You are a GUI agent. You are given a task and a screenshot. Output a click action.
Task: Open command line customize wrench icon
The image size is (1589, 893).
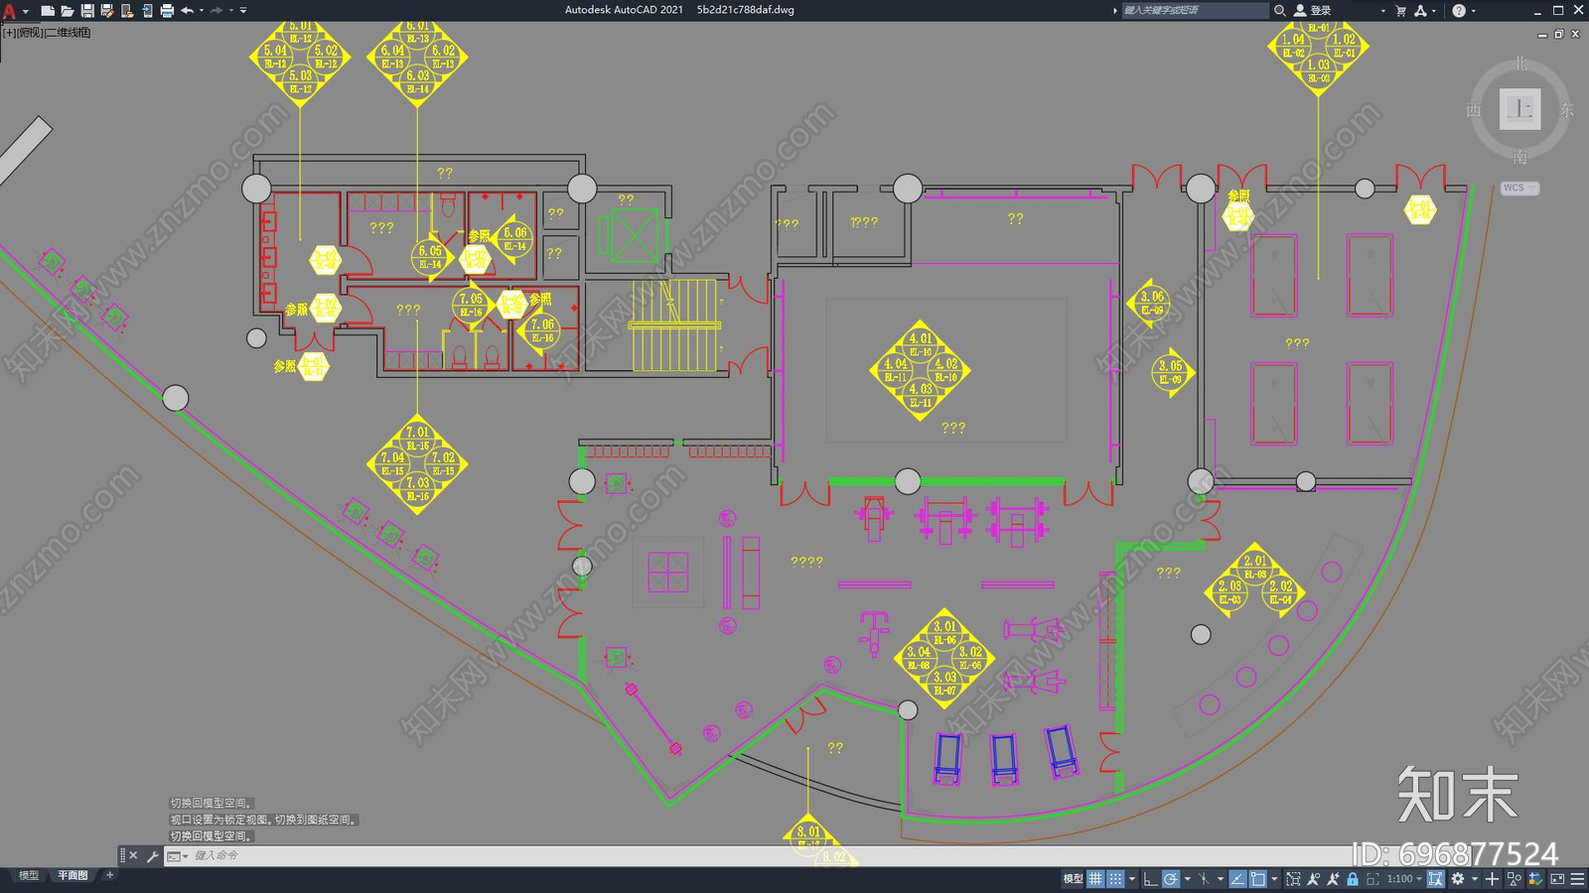pos(152,855)
